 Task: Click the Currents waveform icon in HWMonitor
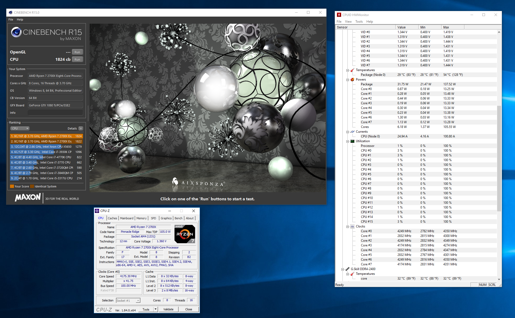point(352,132)
